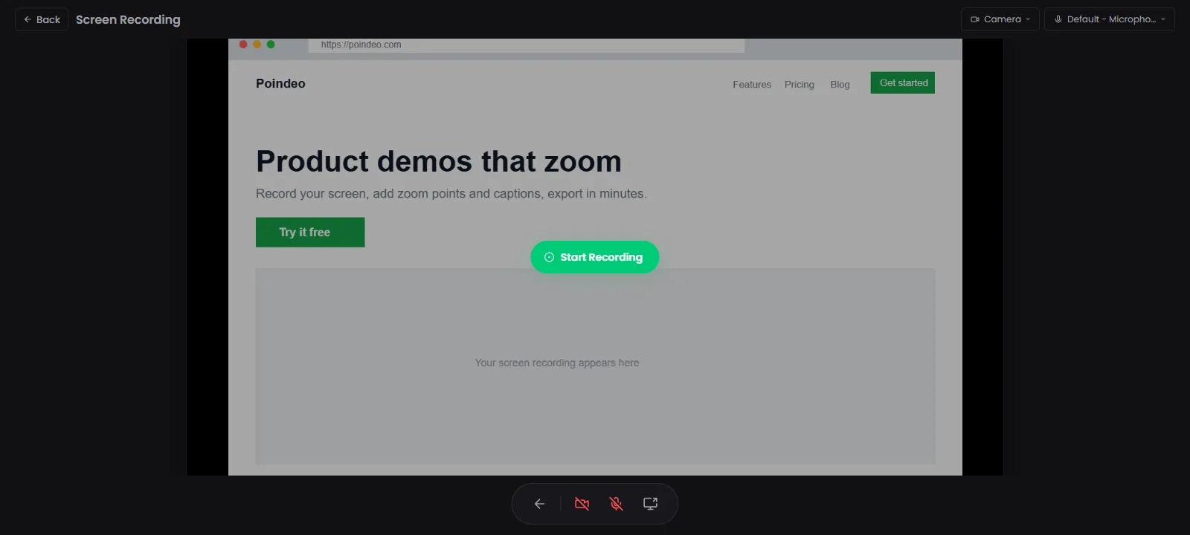This screenshot has height=535, width=1190.
Task: Open the Features link in the preview
Action: (752, 85)
